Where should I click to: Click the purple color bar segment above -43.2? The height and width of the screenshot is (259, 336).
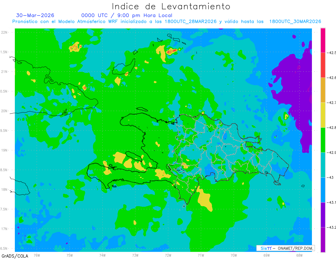(x=323, y=215)
